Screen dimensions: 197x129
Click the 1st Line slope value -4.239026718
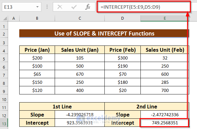(x=80, y=115)
